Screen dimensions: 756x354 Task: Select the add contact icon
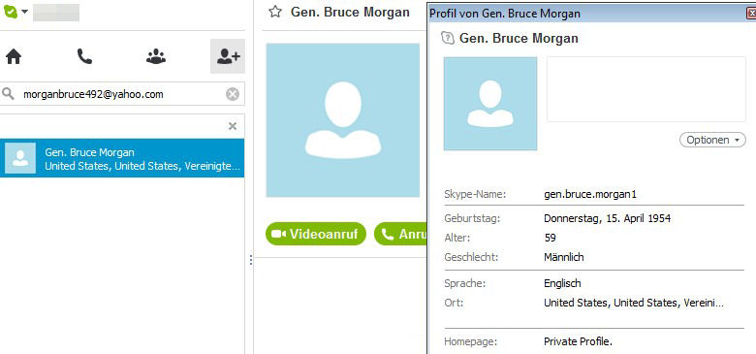[228, 56]
